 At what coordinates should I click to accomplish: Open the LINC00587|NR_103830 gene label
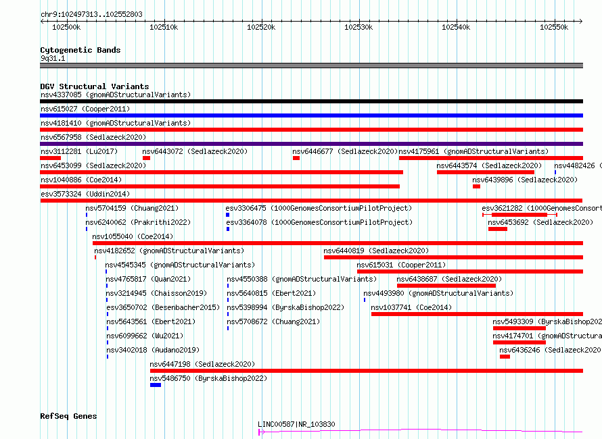(296, 424)
